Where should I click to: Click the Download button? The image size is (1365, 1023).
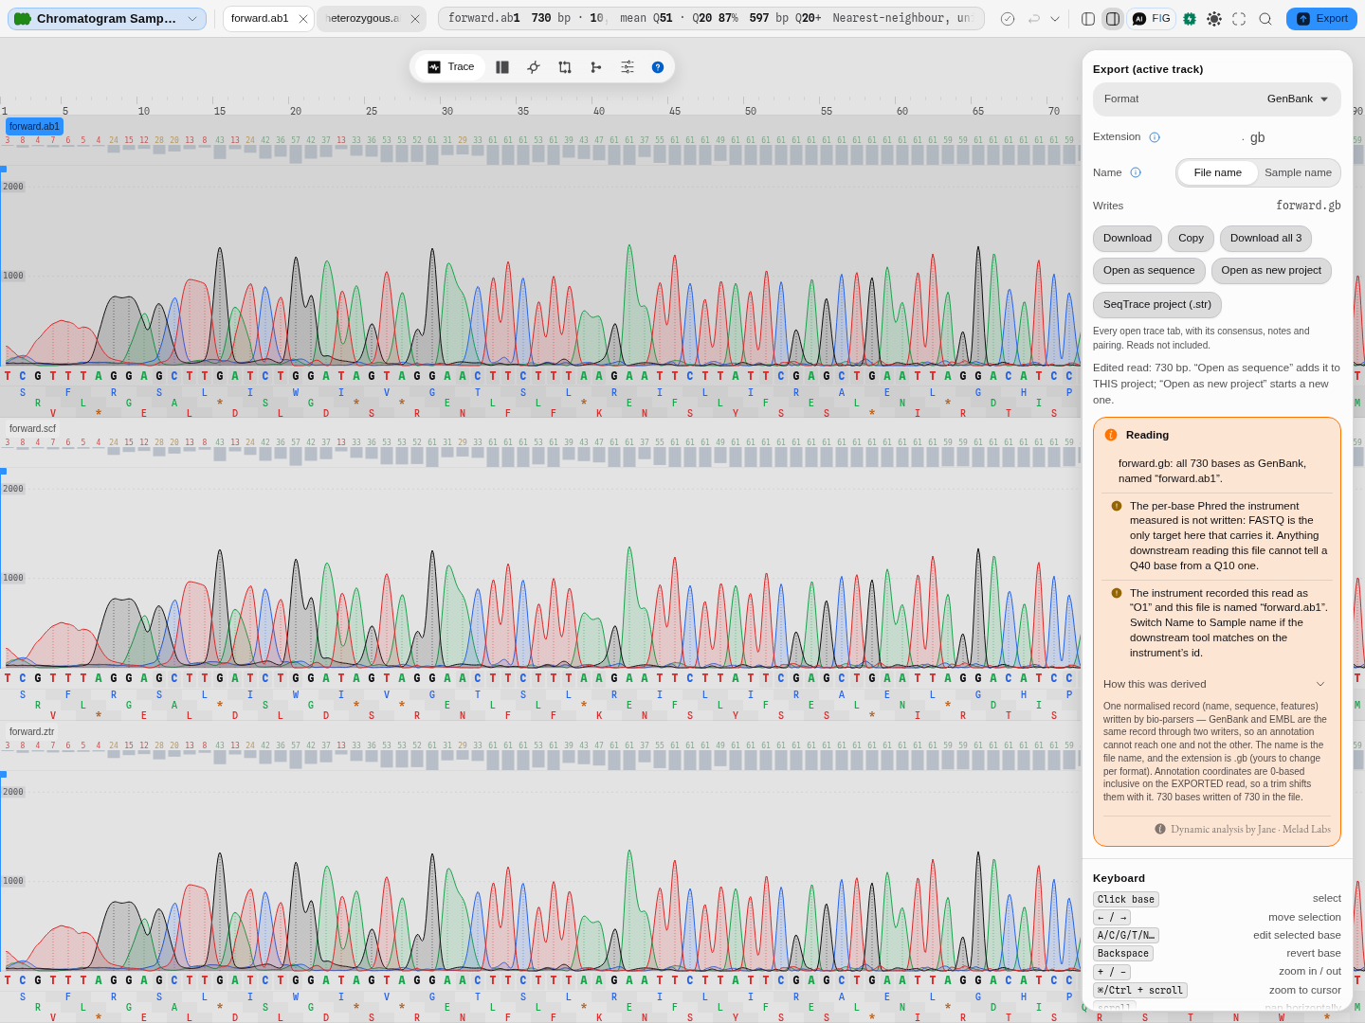click(1127, 239)
